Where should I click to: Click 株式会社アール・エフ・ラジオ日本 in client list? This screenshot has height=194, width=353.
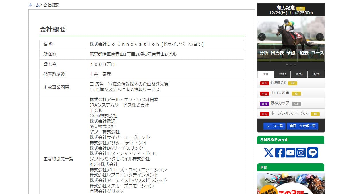coord(124,100)
